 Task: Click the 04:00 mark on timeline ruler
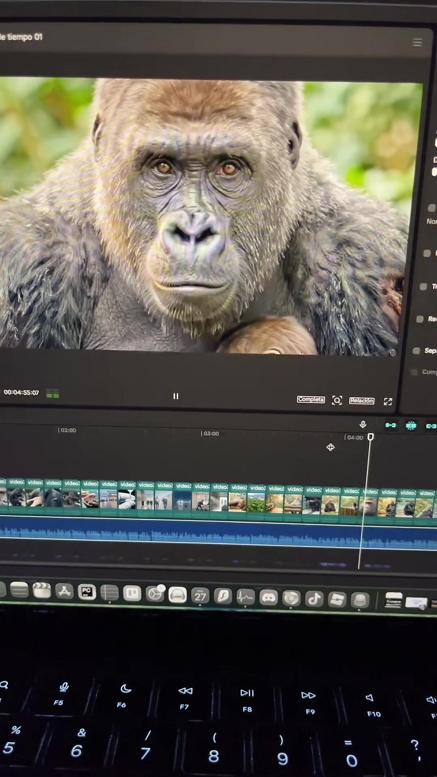pyautogui.click(x=354, y=437)
